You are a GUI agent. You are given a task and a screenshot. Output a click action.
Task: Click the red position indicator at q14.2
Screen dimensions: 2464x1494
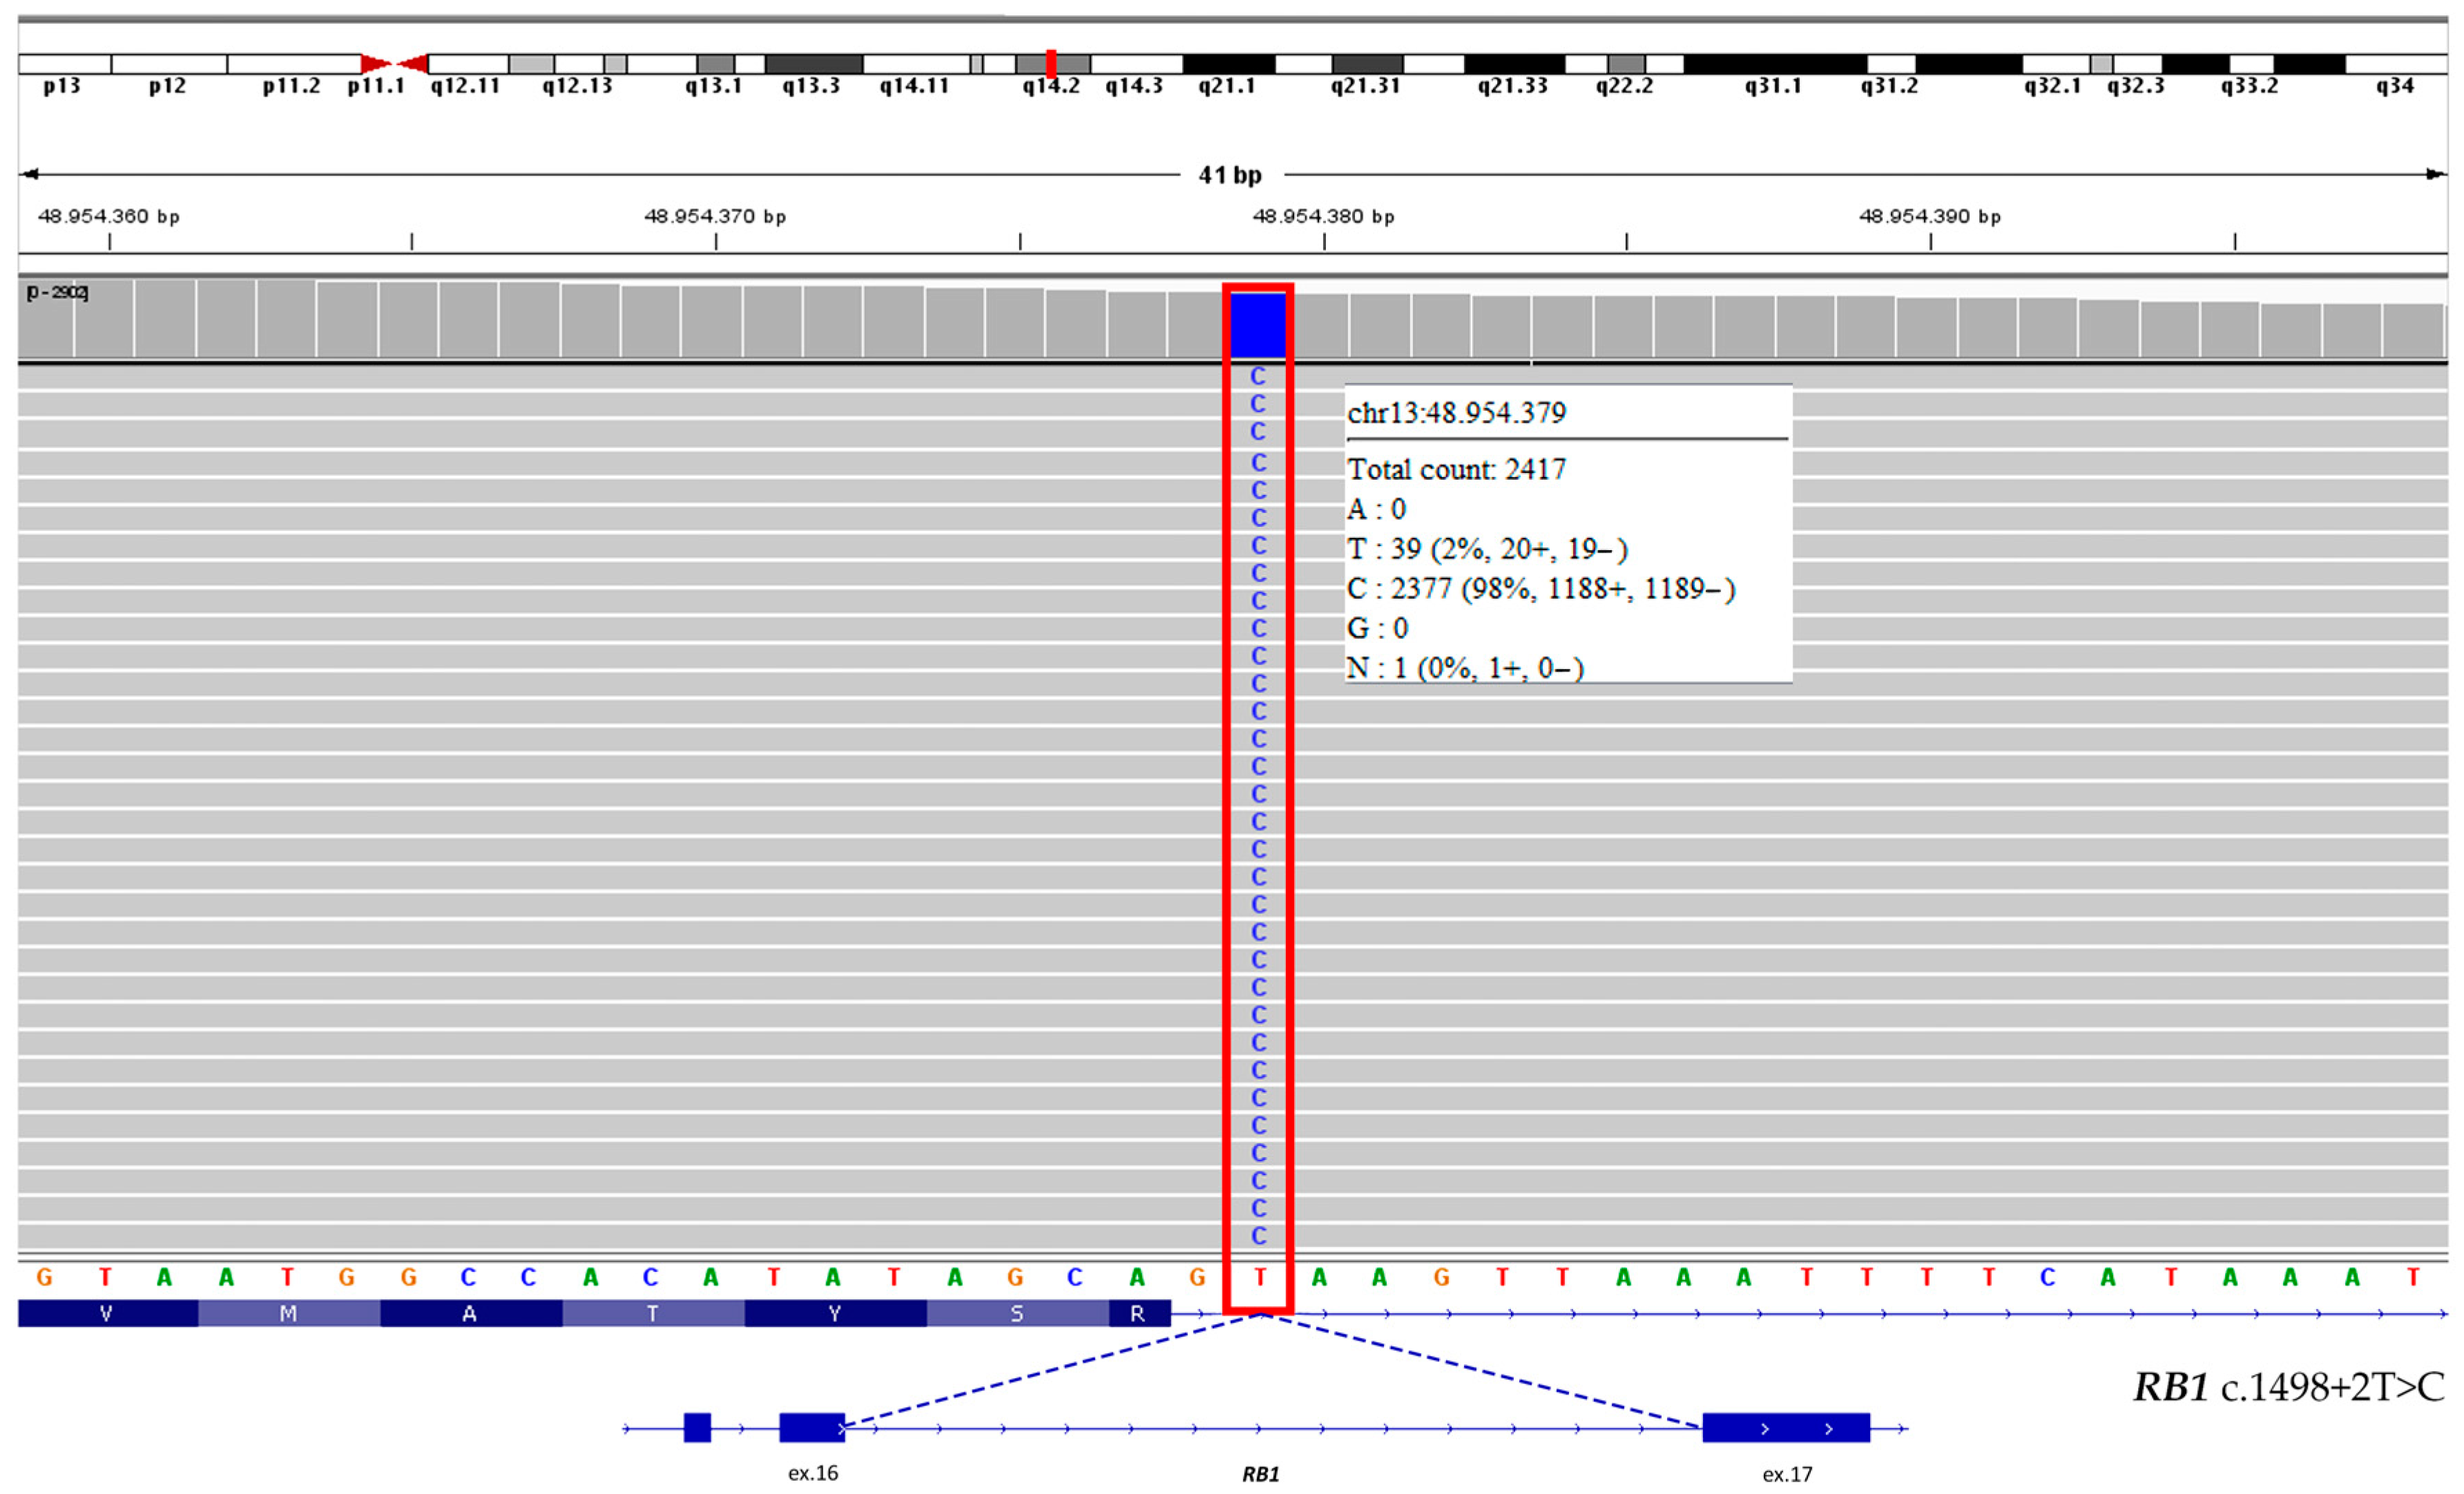point(1051,63)
